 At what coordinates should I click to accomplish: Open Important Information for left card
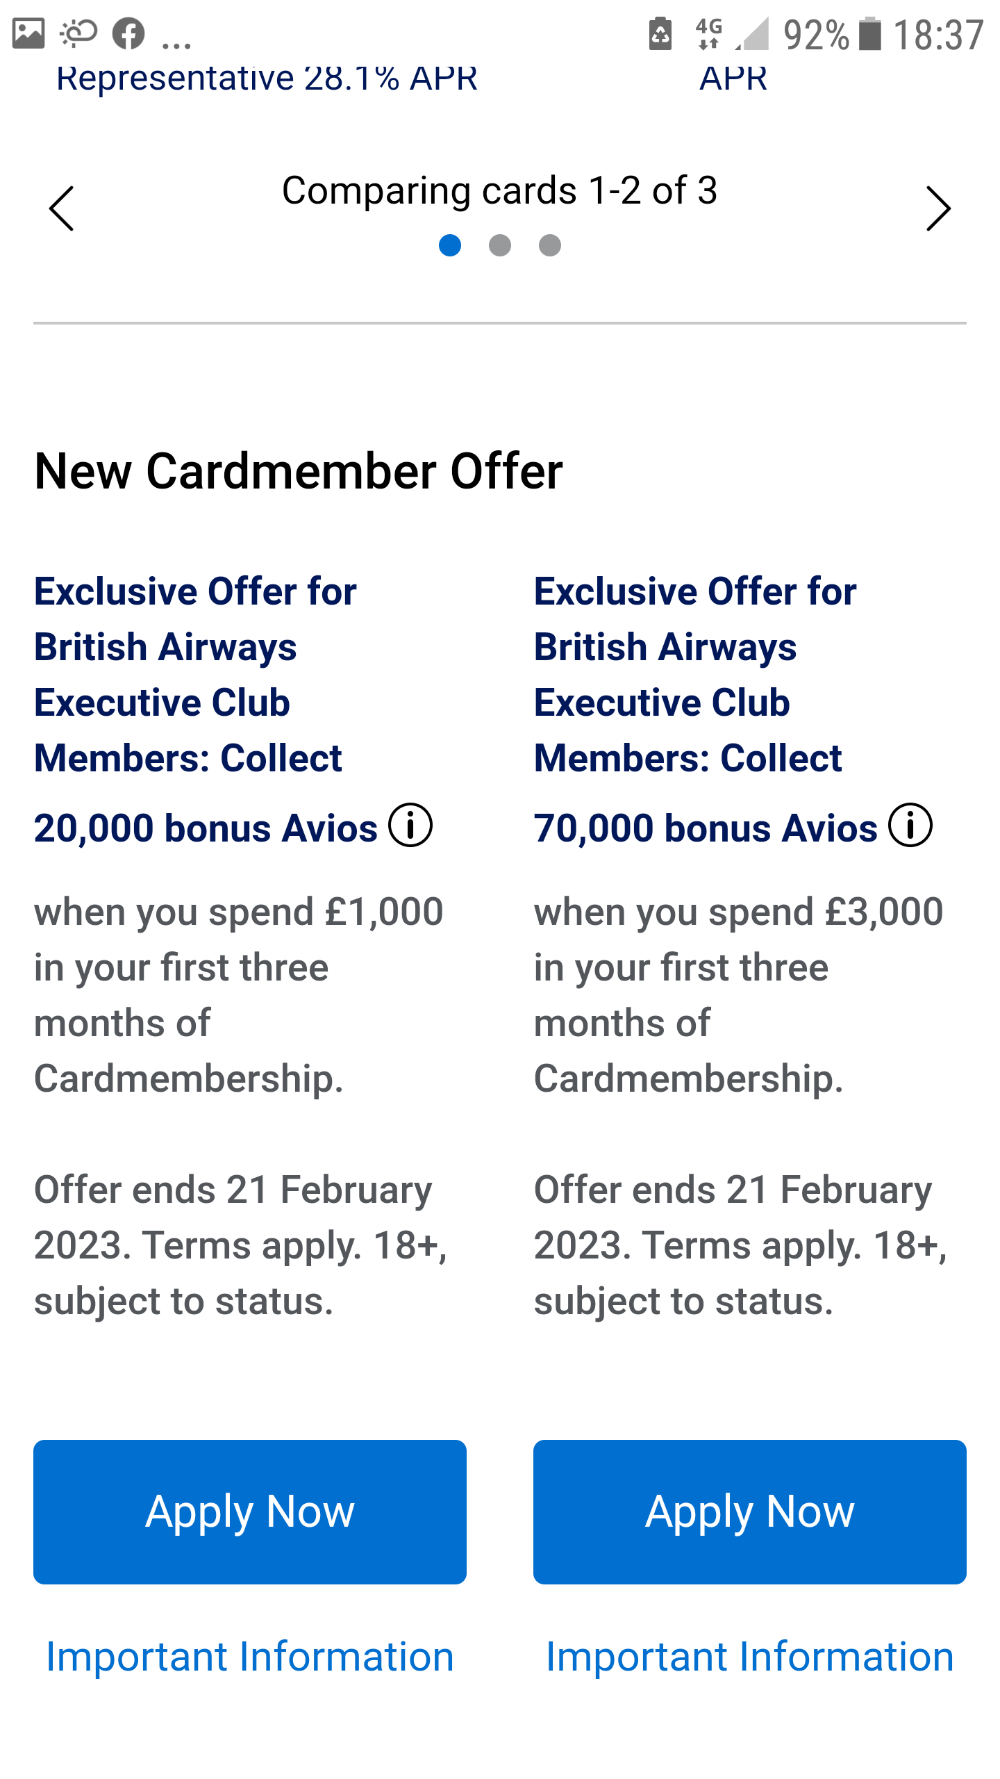coord(250,1657)
